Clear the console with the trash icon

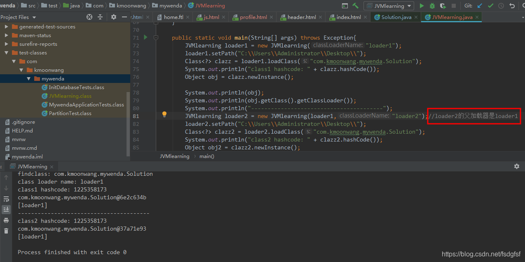pyautogui.click(x=6, y=231)
